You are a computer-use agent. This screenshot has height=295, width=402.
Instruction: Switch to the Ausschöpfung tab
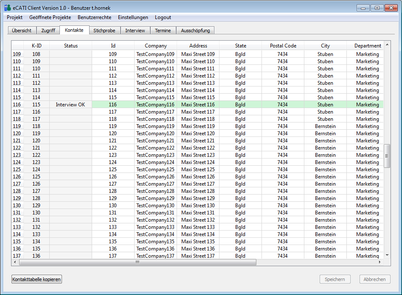pyautogui.click(x=195, y=31)
